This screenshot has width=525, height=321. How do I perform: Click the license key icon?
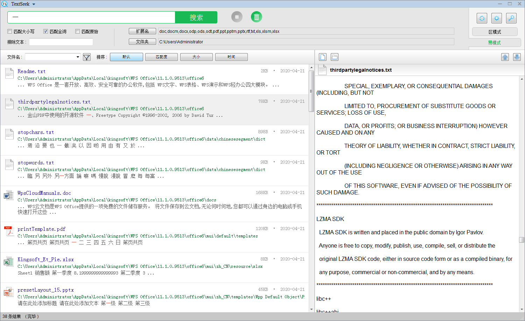click(511, 18)
